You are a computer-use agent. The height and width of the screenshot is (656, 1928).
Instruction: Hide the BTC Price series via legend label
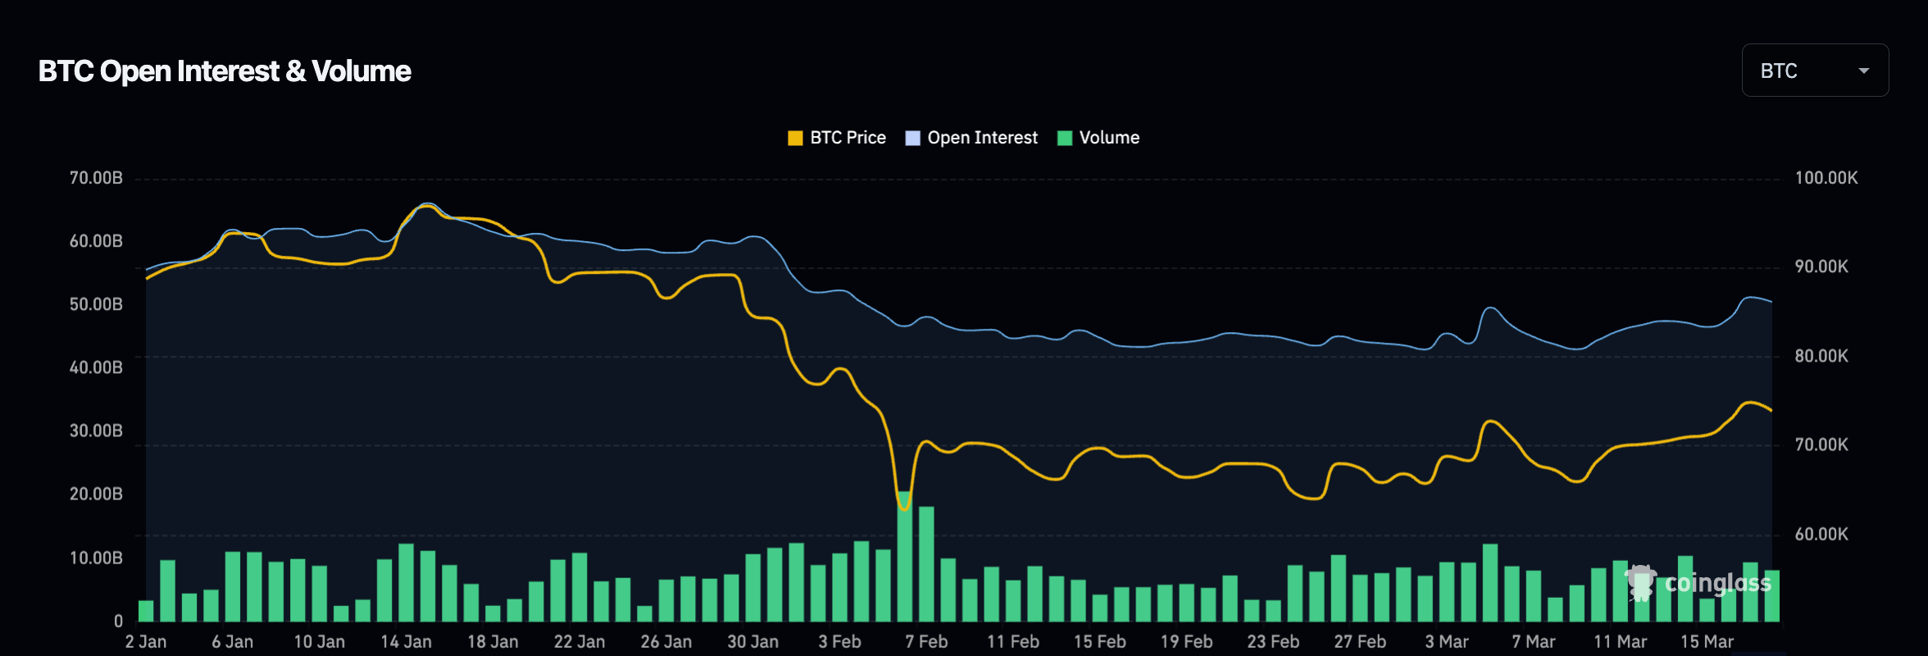[848, 138]
